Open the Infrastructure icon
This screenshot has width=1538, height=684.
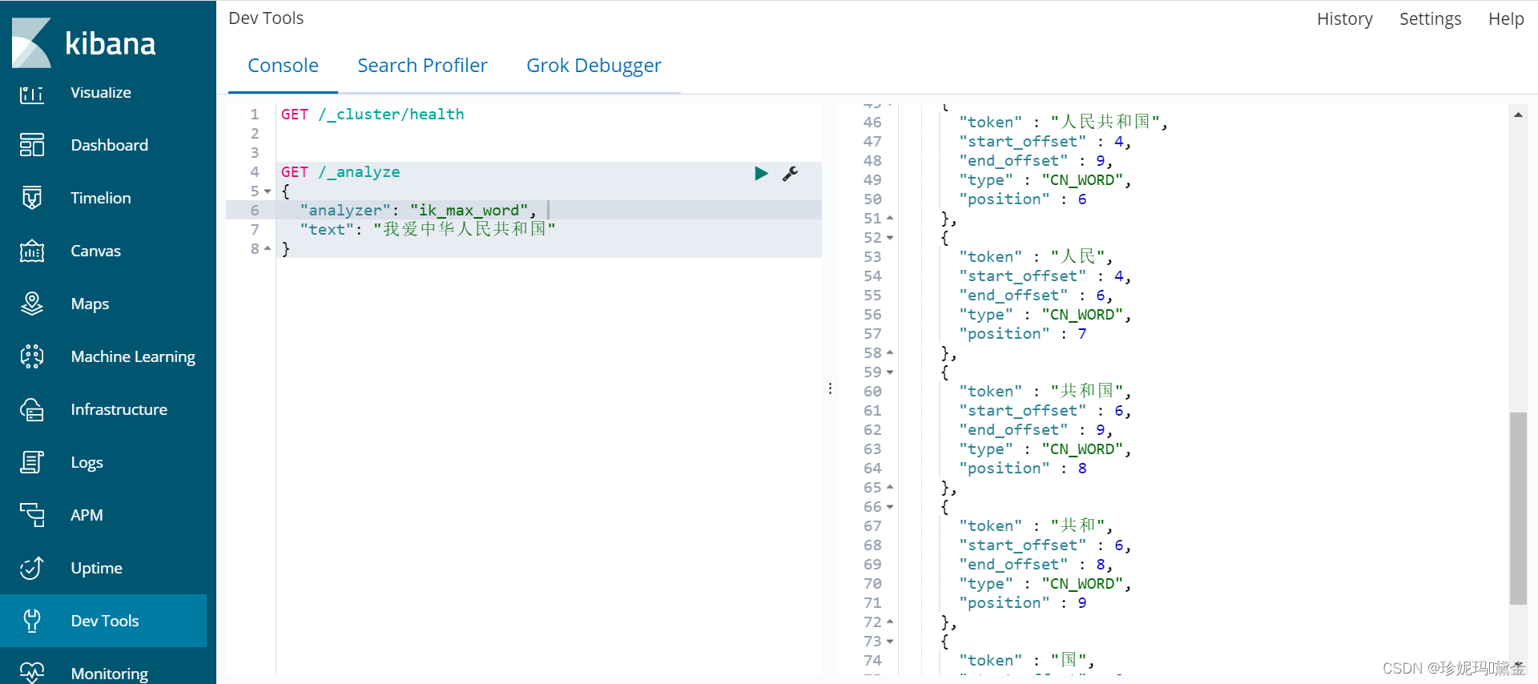(32, 409)
